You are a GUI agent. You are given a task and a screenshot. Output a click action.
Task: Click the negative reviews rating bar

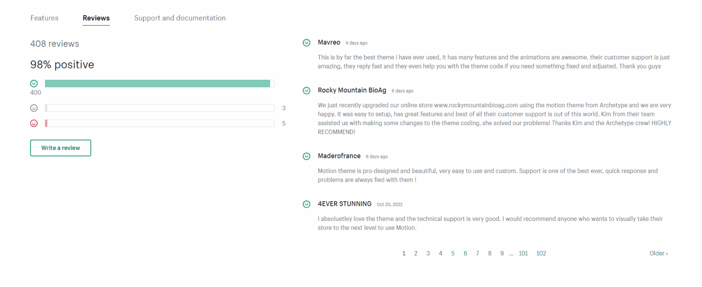(159, 123)
